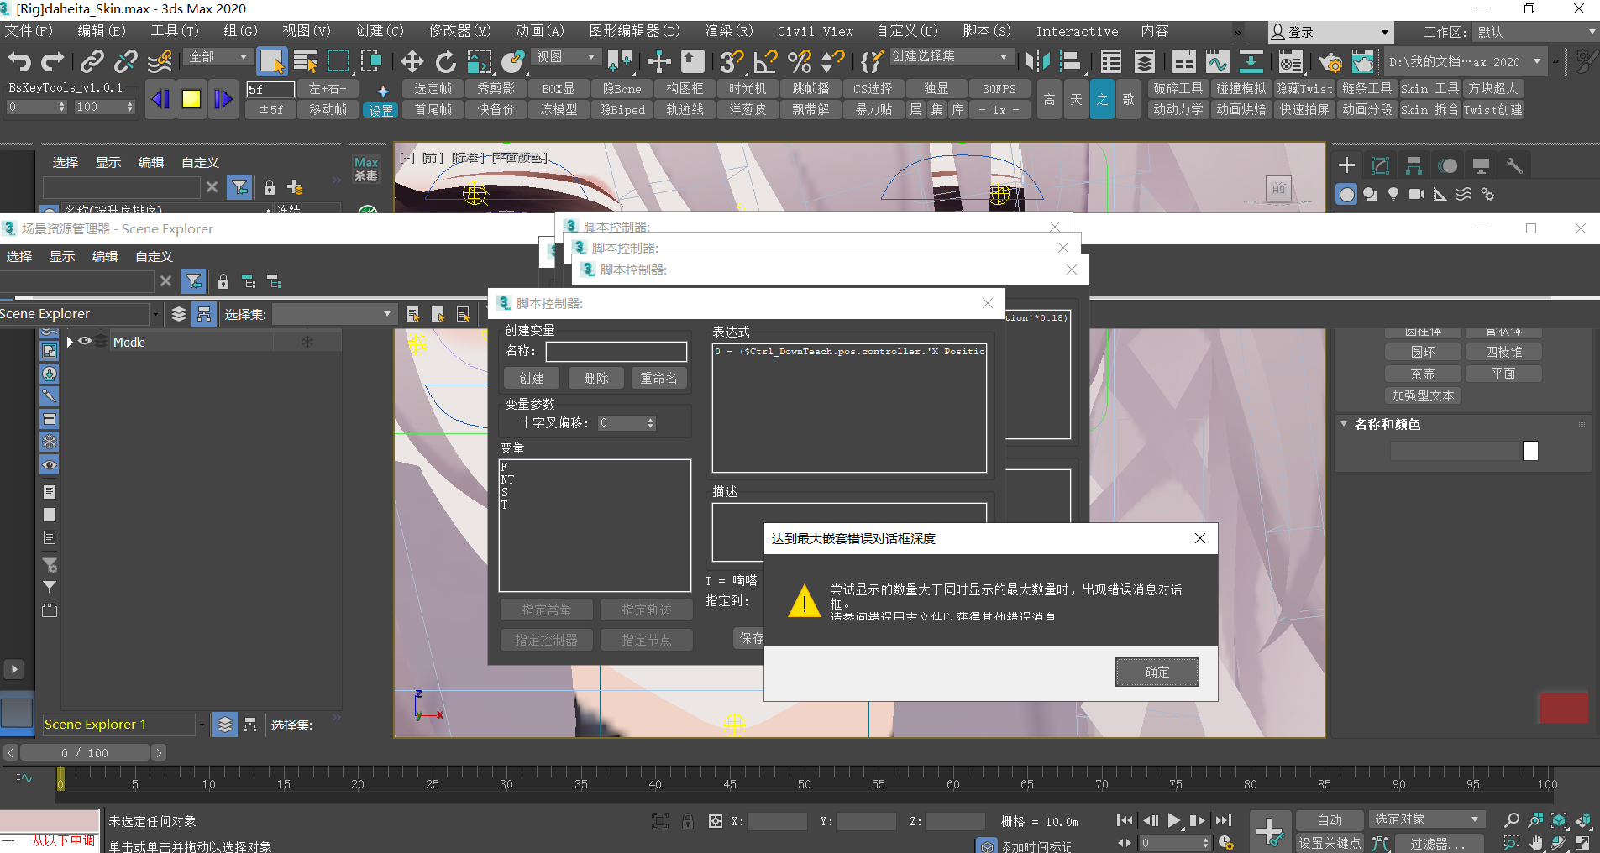
Task: Click the white object color swatch
Action: [x=1530, y=451]
